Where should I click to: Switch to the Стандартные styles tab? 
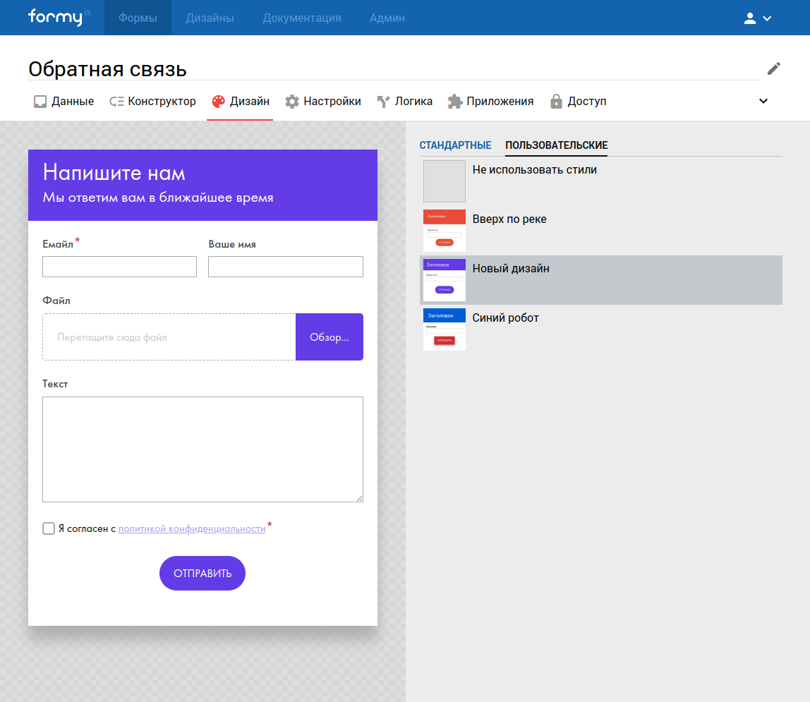455,145
